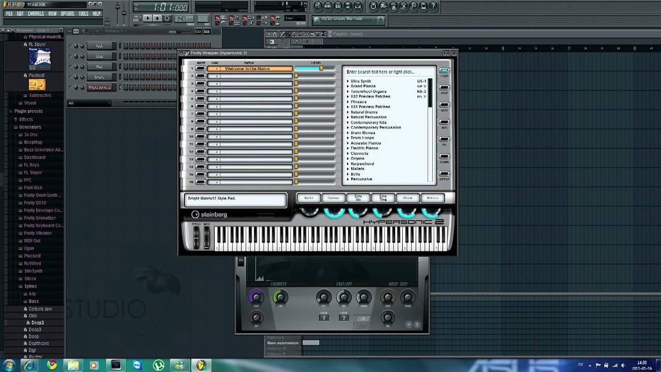Open the Fruity Wrapper window menu arrow
Screen dimensions: 661x372
(182, 53)
